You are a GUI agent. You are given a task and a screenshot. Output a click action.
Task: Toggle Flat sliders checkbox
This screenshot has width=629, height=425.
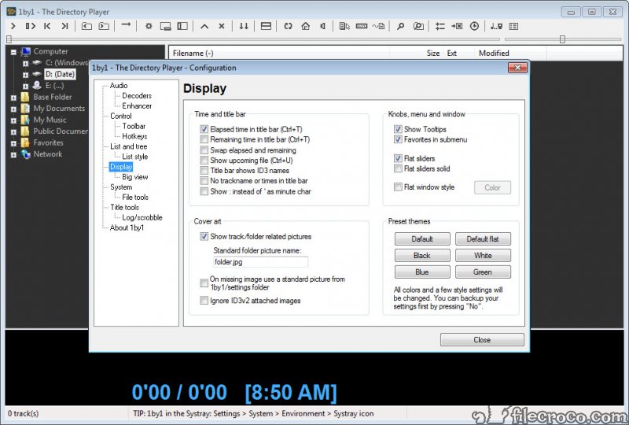[x=398, y=158]
